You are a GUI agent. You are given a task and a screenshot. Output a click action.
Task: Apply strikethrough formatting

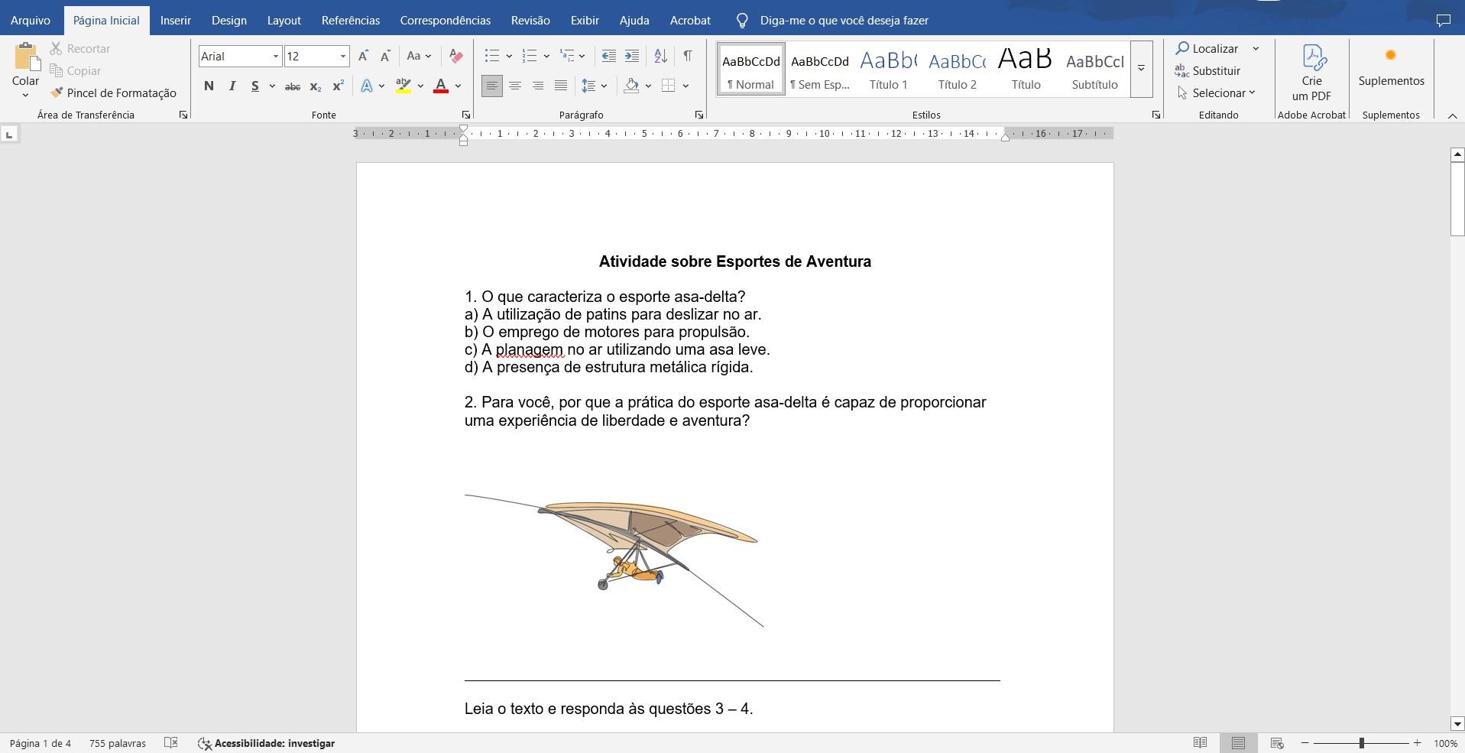tap(292, 86)
